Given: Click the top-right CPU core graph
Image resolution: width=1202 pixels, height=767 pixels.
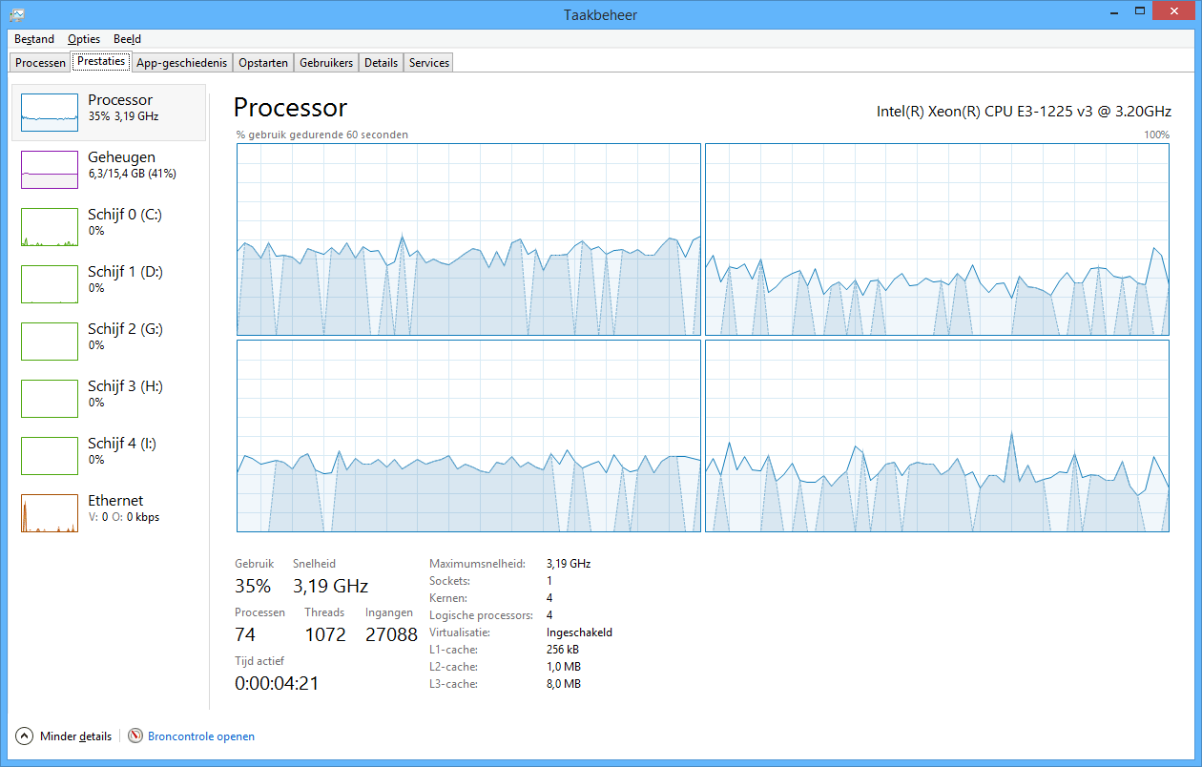Looking at the screenshot, I should click(937, 239).
